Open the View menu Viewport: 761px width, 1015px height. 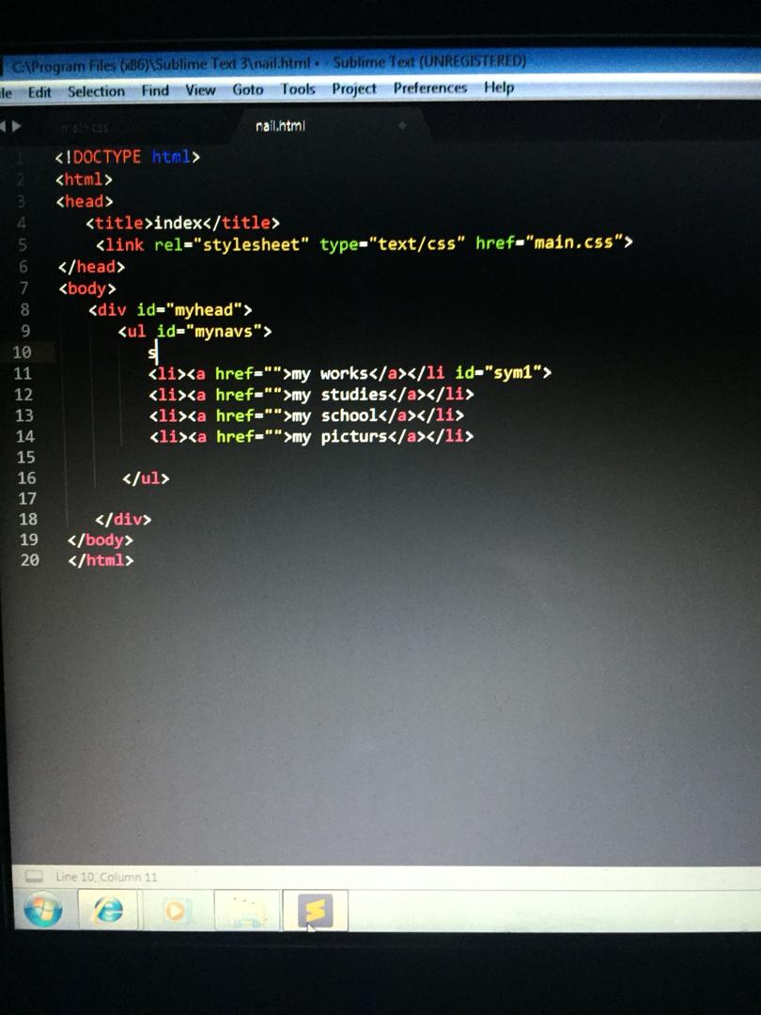[x=200, y=90]
